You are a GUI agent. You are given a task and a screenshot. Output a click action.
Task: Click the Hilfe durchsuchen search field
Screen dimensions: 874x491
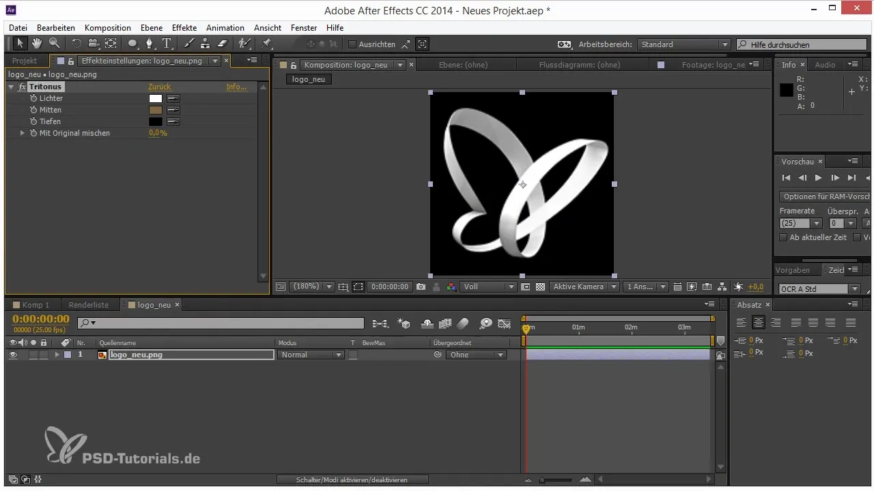(x=803, y=44)
